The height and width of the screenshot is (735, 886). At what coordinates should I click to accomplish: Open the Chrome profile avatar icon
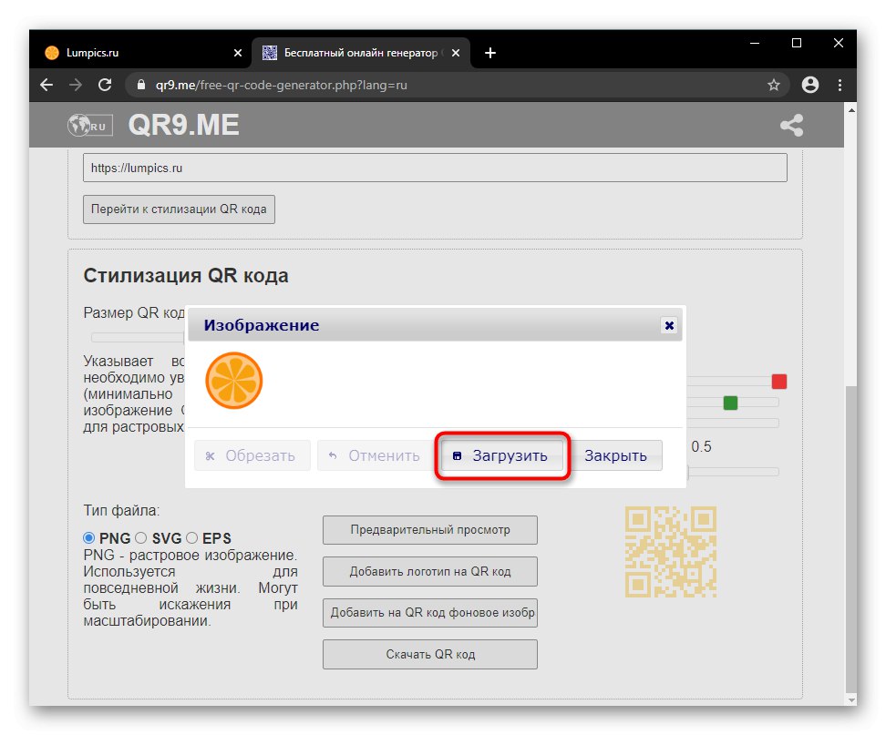point(810,86)
